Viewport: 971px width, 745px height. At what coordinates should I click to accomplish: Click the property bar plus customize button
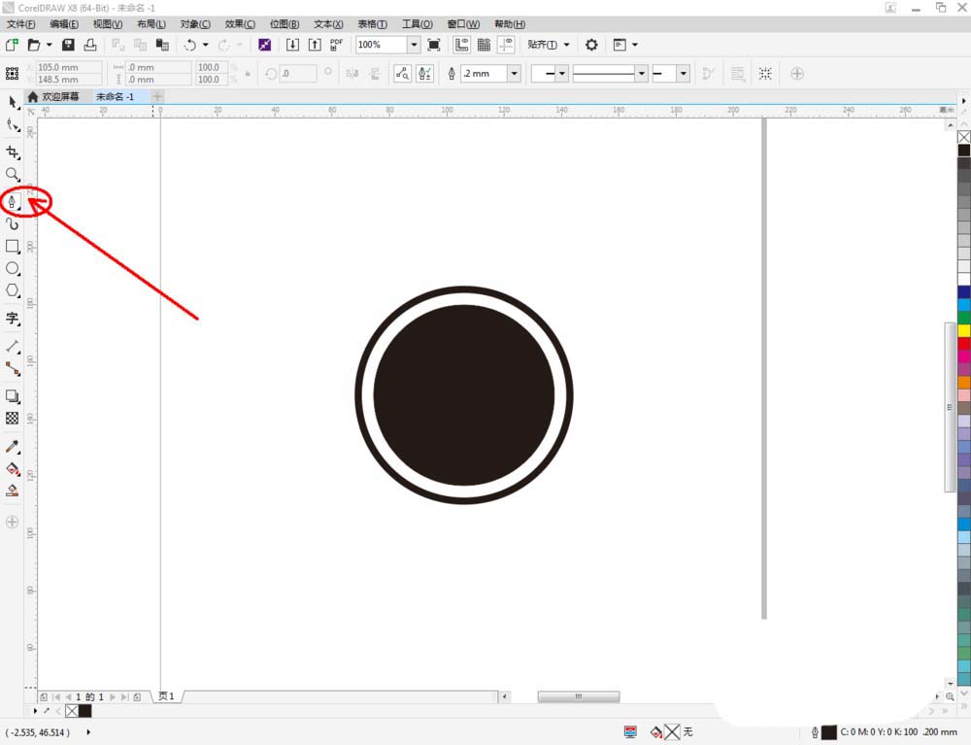797,74
